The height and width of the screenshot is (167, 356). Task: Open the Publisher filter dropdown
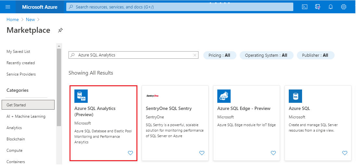(x=315, y=55)
